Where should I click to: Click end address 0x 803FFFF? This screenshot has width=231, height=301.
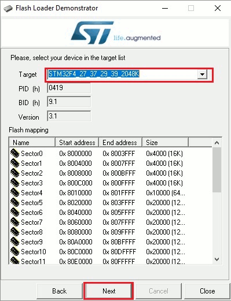[x=119, y=203]
